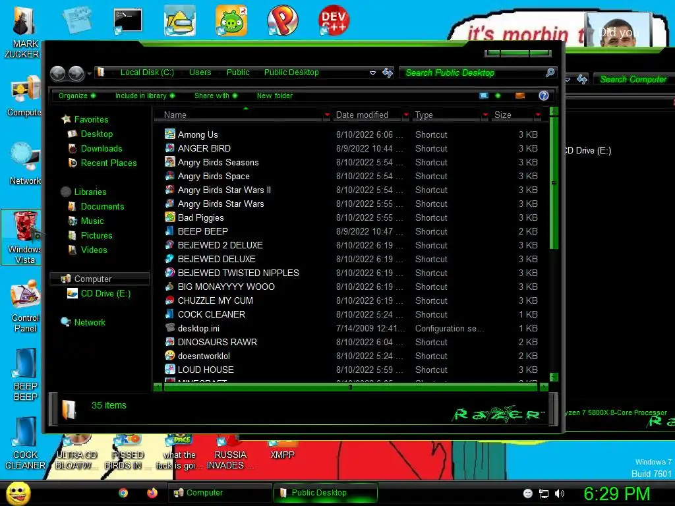Open the Videos library
The width and height of the screenshot is (675, 506).
[94, 250]
